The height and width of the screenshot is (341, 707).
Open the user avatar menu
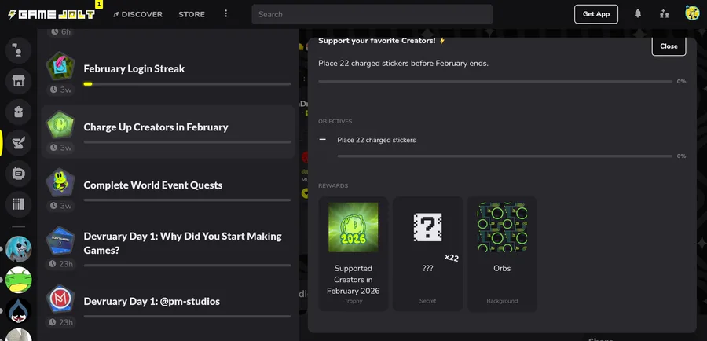pos(692,13)
